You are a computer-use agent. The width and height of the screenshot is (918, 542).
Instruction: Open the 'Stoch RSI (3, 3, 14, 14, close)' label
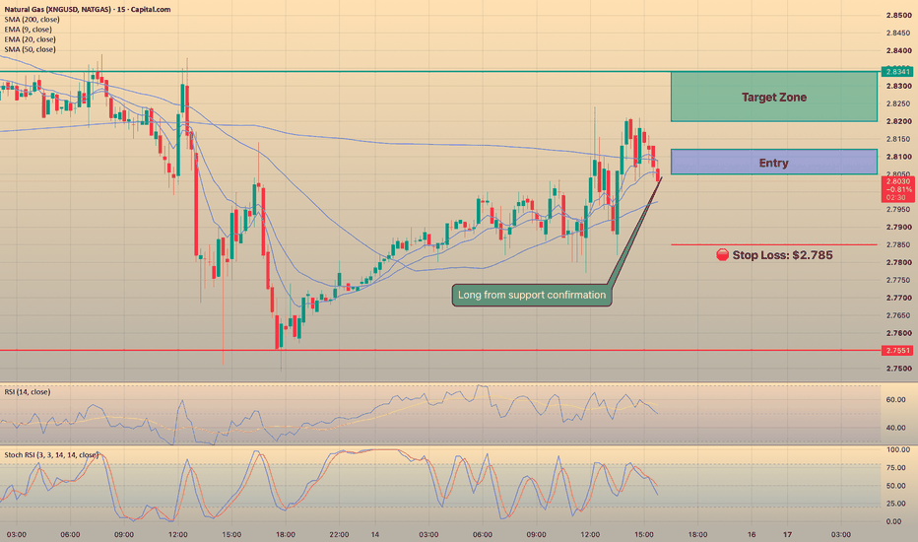(51, 454)
